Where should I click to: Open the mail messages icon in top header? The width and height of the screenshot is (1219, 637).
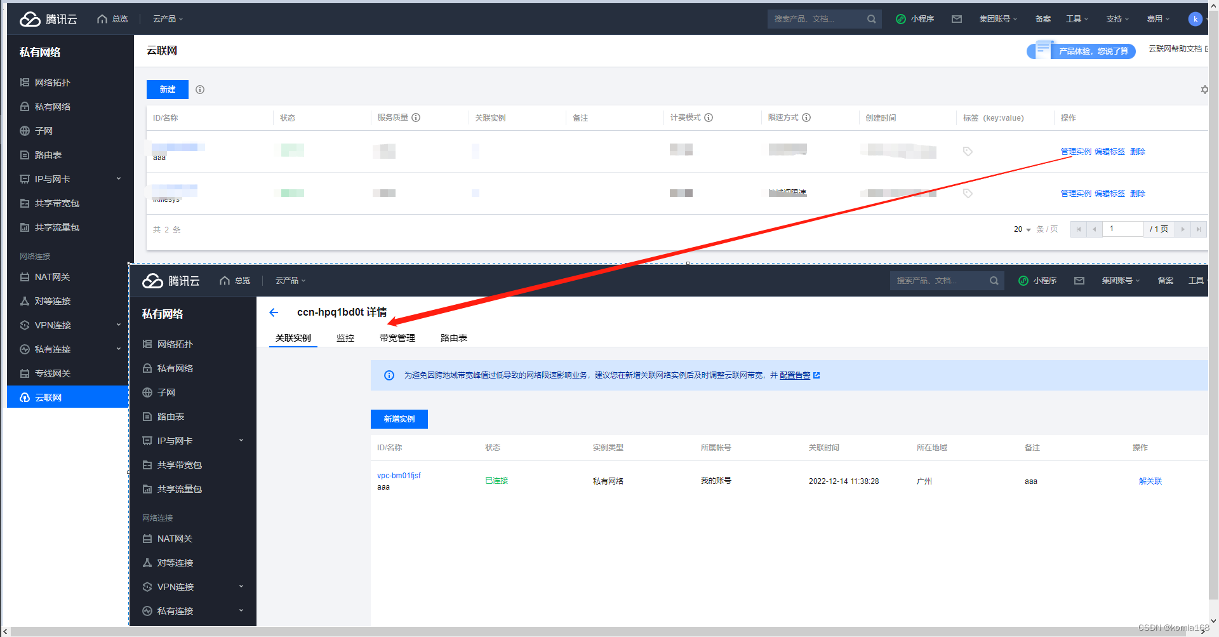tap(957, 19)
